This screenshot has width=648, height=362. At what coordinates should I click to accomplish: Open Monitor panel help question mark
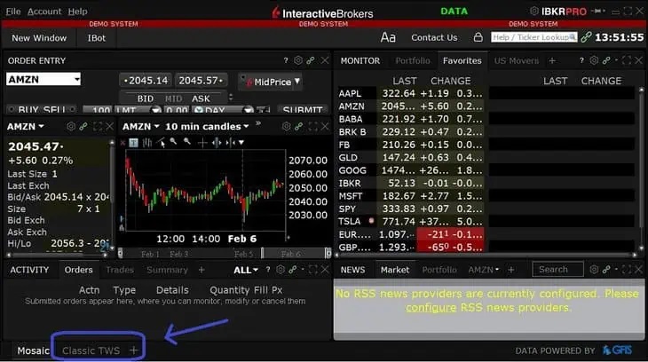click(581, 60)
